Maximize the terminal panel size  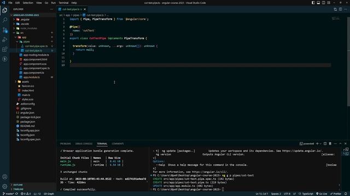[340, 144]
